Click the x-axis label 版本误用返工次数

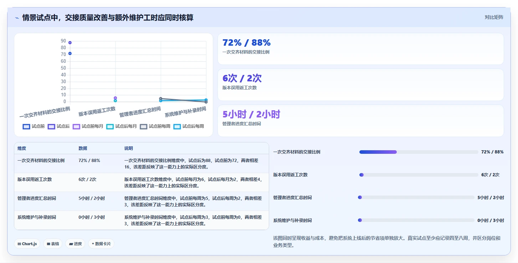click(97, 111)
